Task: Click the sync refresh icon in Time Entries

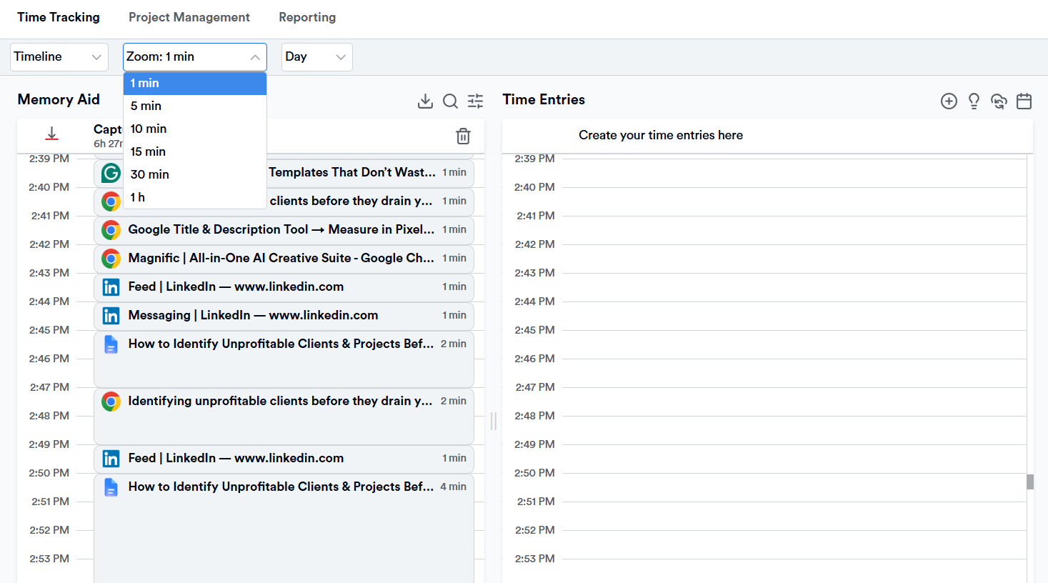Action: click(999, 101)
